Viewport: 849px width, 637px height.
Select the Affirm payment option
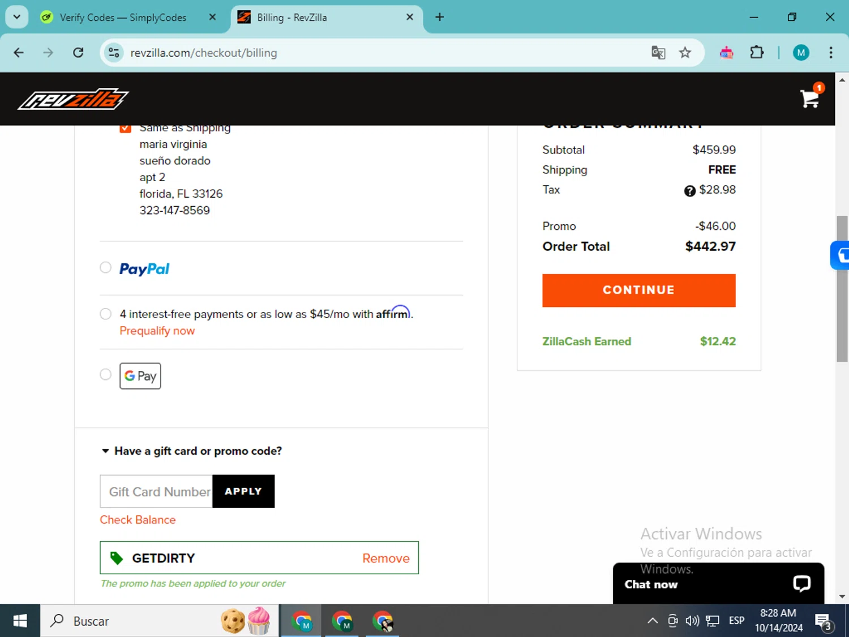(105, 314)
